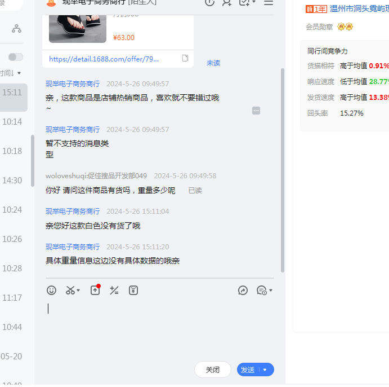Click the forward arrow icon in toolbar
Image resolution: width=389 pixels, height=387 pixels.
coord(243,291)
